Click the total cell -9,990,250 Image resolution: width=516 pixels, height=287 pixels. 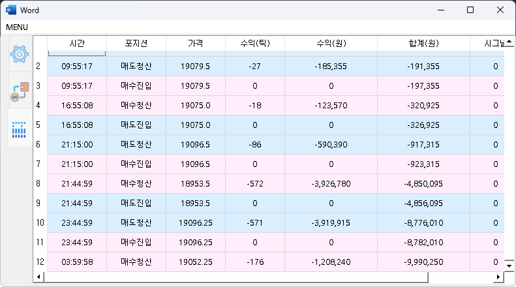click(423, 262)
